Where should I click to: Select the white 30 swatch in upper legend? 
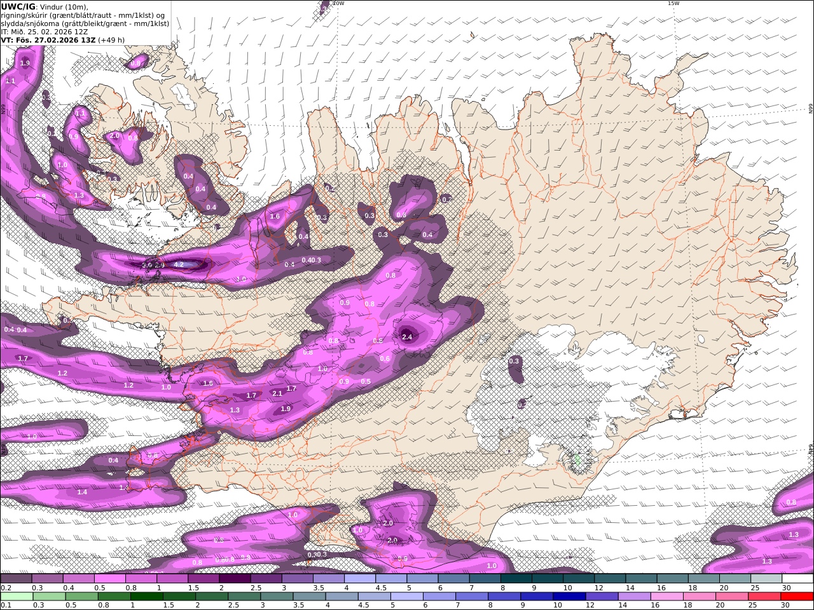pyautogui.click(x=797, y=579)
